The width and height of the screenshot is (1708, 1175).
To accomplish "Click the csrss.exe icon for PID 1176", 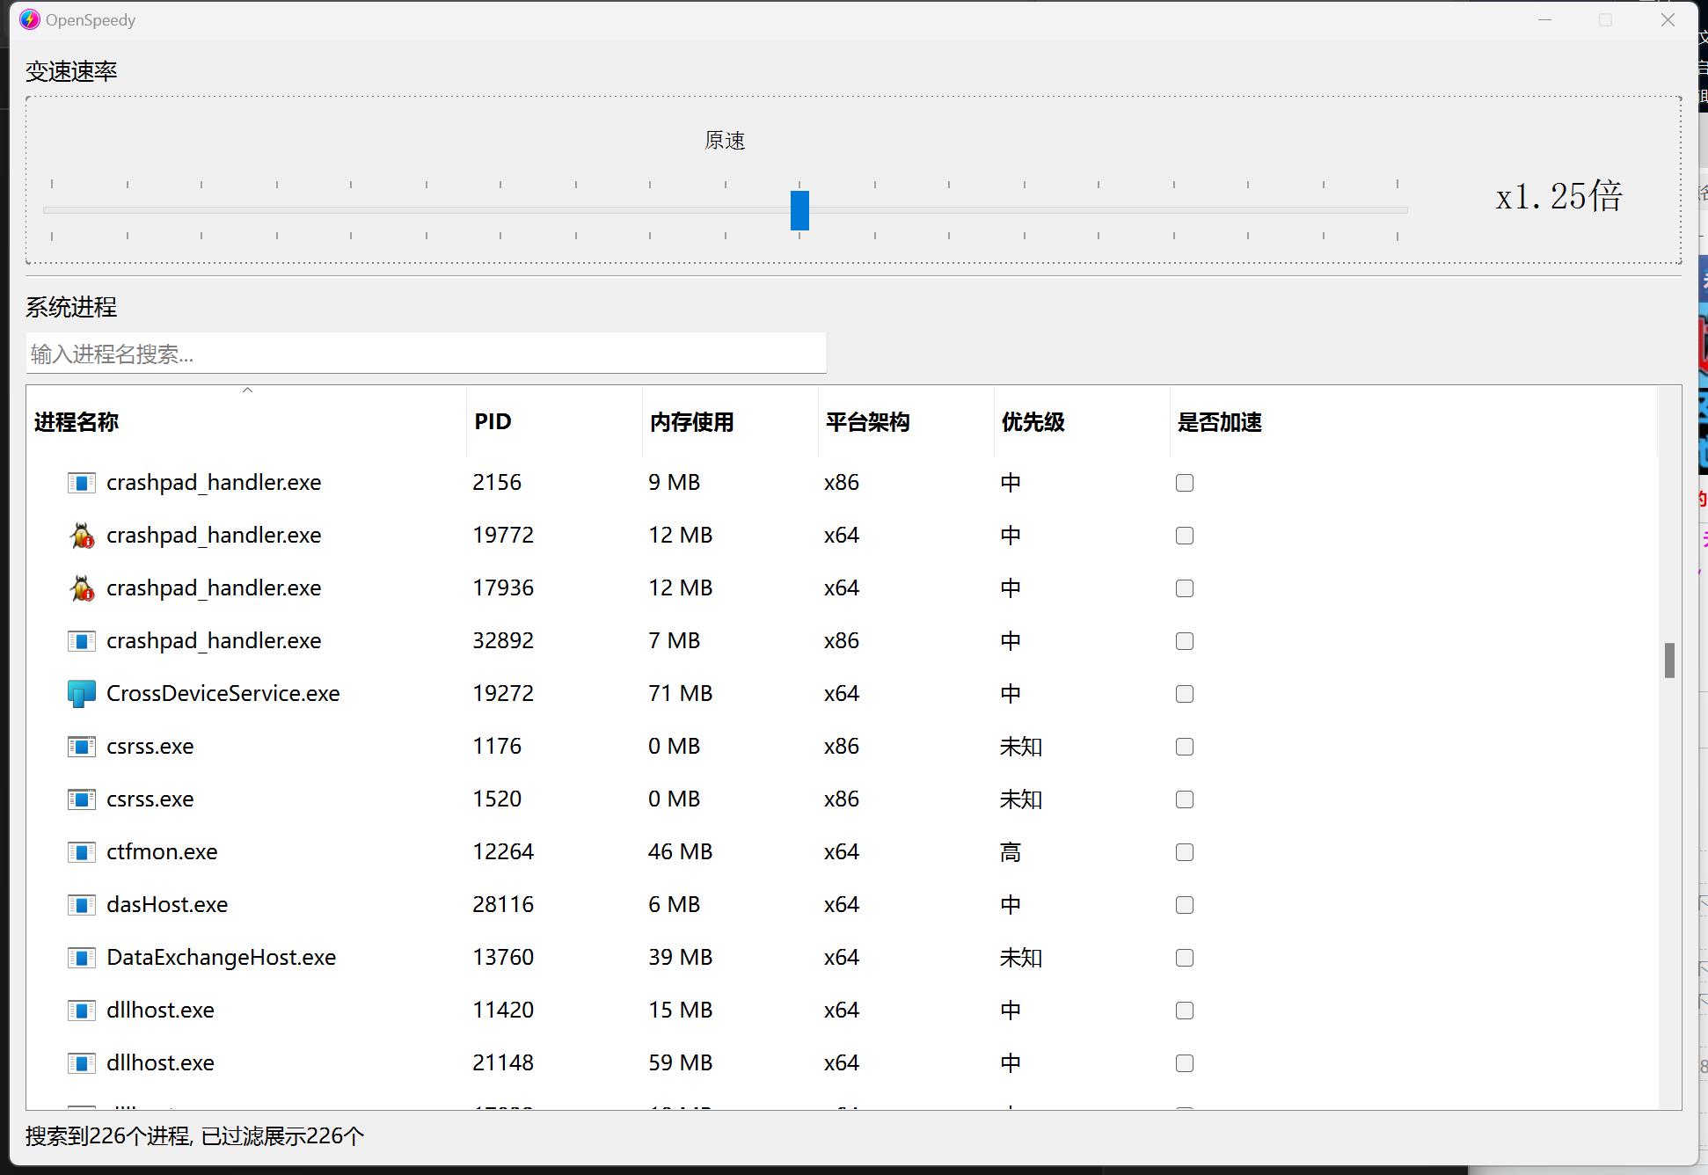I will click(x=81, y=747).
